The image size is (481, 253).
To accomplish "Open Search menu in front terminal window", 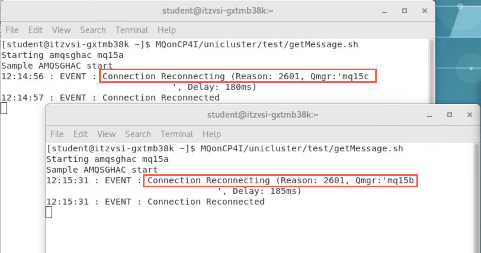I will pyautogui.click(x=138, y=134).
